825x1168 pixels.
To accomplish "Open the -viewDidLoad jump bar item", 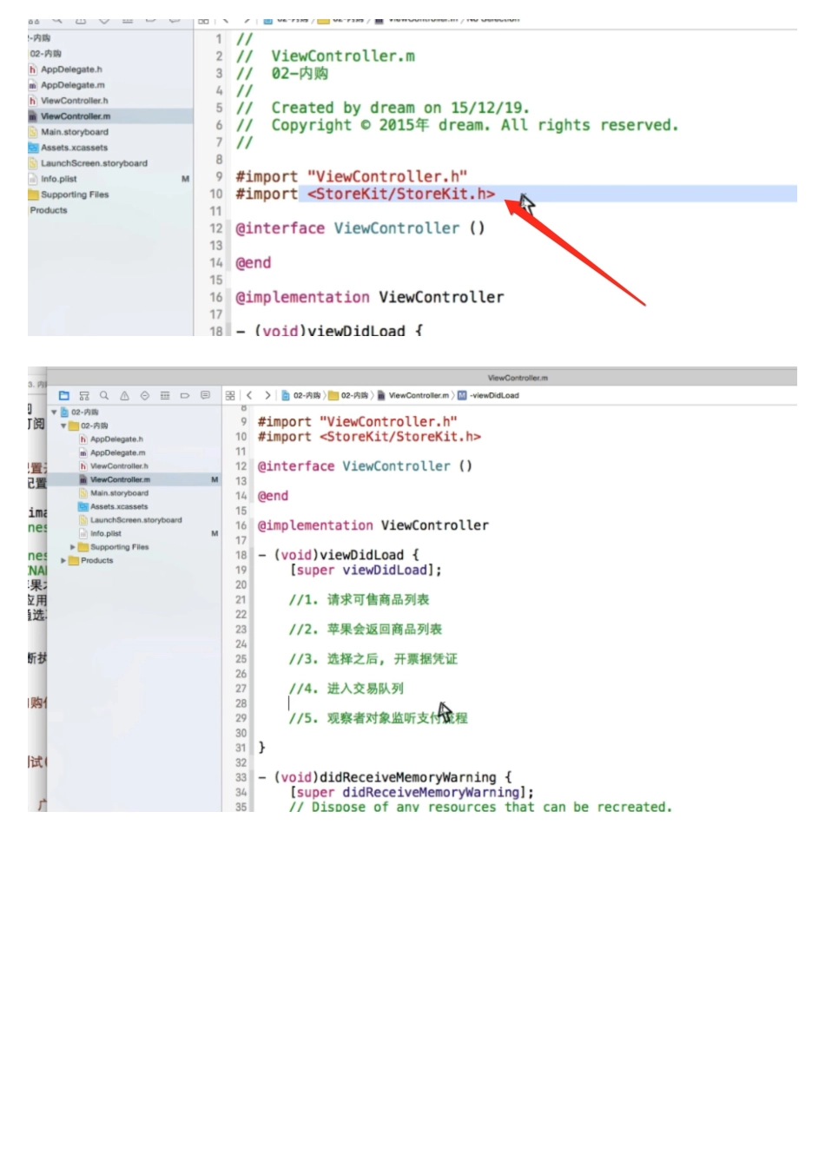I will pyautogui.click(x=493, y=395).
